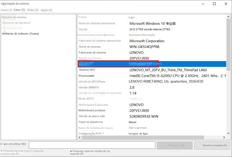The width and height of the screenshot is (232, 157).
Task: Select 'Recursos de hardware' in the sidebar
Action: (x=16, y=22)
